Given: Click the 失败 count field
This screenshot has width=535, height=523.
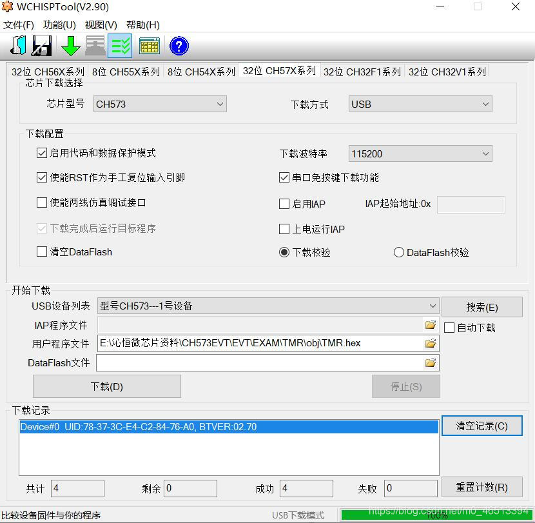Looking at the screenshot, I should 411,488.
